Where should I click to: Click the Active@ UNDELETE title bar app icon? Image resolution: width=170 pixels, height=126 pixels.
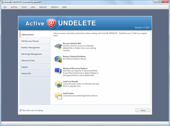[2, 2]
